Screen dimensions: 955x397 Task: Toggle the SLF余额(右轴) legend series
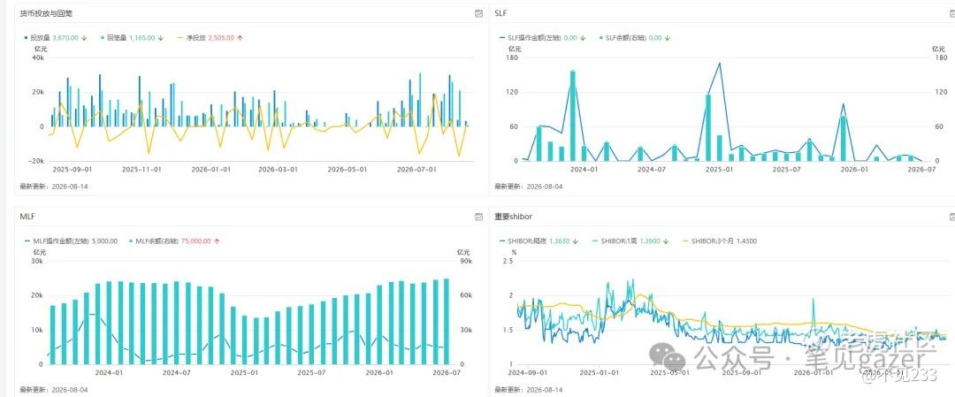point(623,38)
